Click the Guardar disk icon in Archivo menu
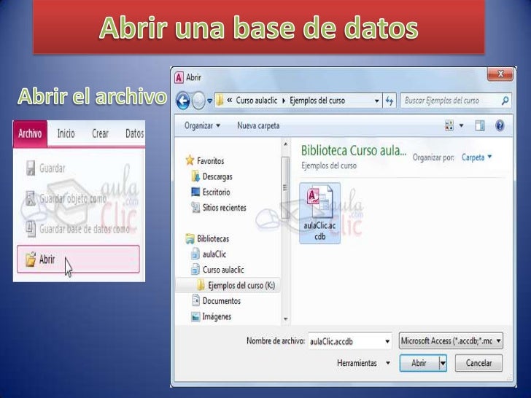531x398 pixels. point(31,168)
